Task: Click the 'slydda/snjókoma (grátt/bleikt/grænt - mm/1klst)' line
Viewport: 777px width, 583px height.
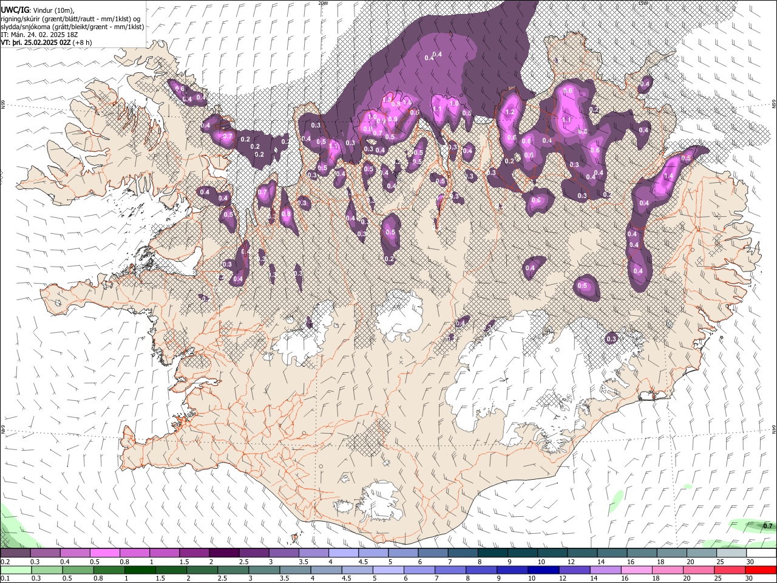Action: click(73, 27)
